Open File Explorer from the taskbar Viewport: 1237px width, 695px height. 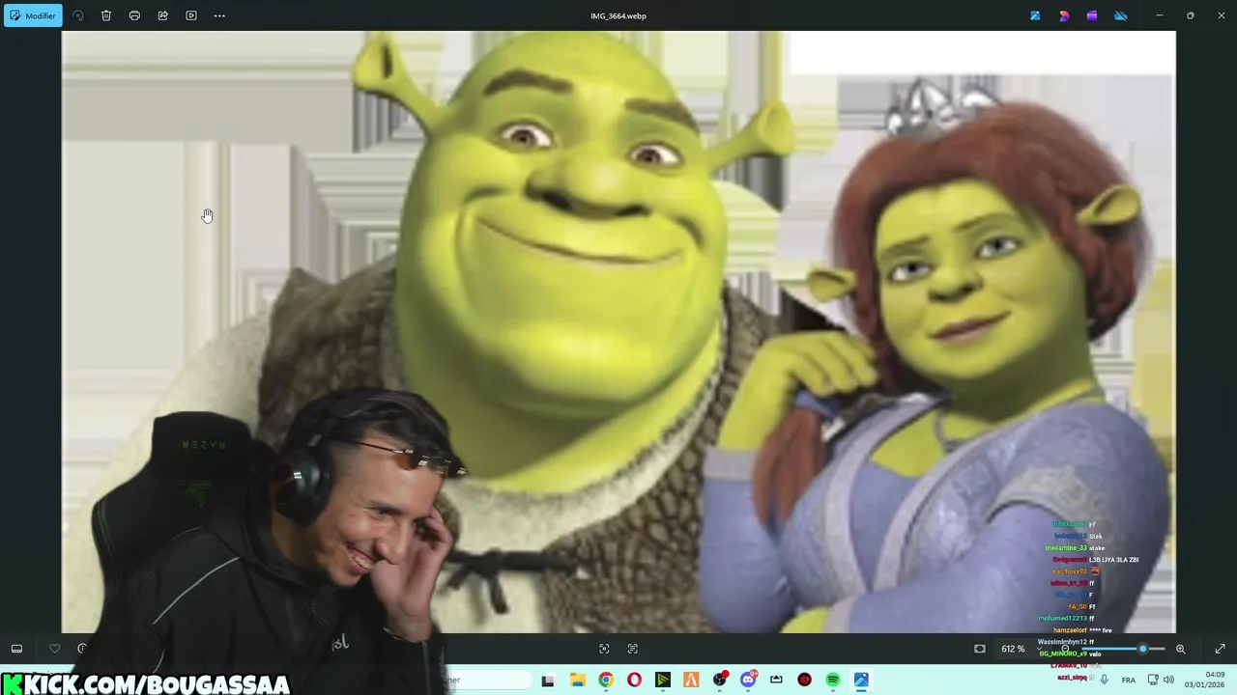[577, 680]
